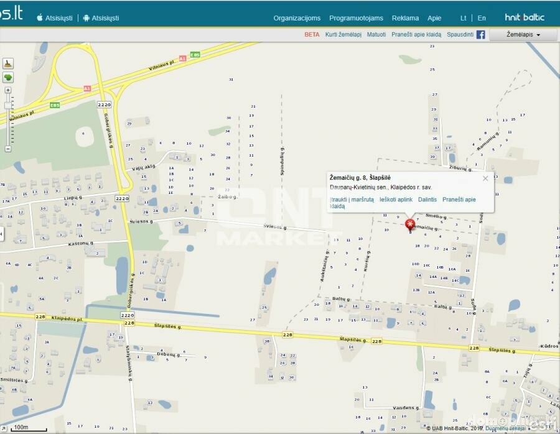Click the zoom slider handle
560x434 pixels.
tap(8, 105)
